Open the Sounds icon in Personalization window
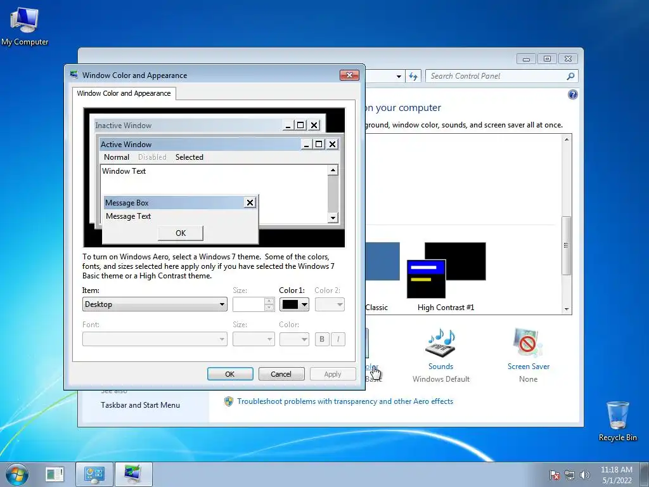The width and height of the screenshot is (649, 487). 441,343
